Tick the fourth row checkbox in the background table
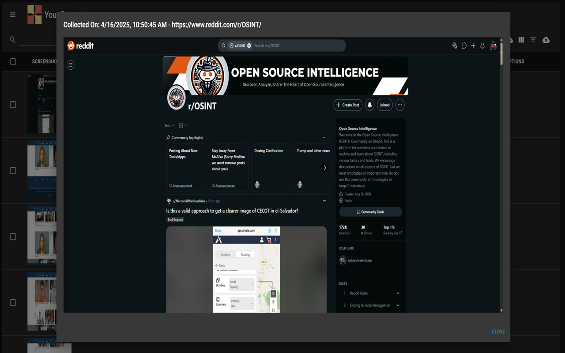Screen dimensions: 565x353 (13, 303)
